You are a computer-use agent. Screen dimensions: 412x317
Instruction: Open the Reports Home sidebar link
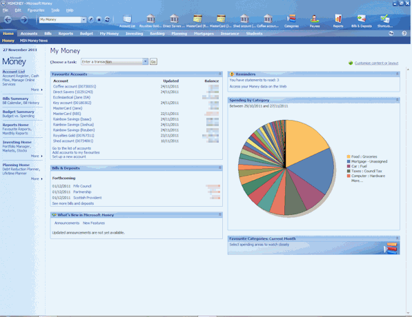pyautogui.click(x=15, y=125)
